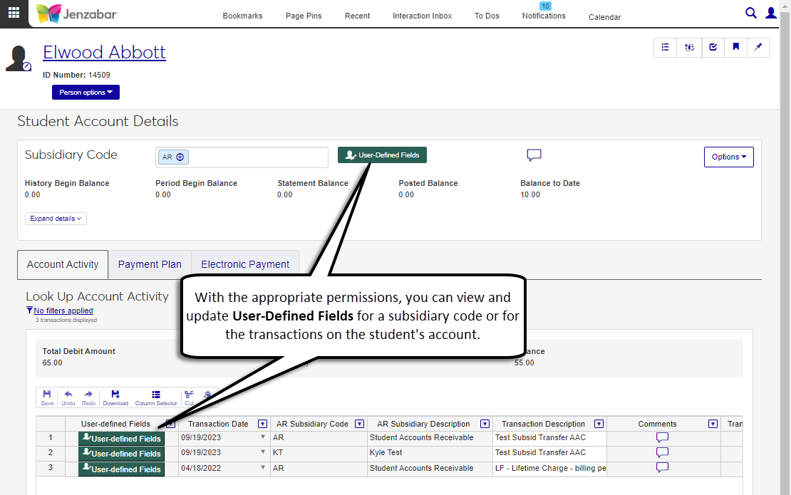Switch to the Electronic Payment tab

245,264
